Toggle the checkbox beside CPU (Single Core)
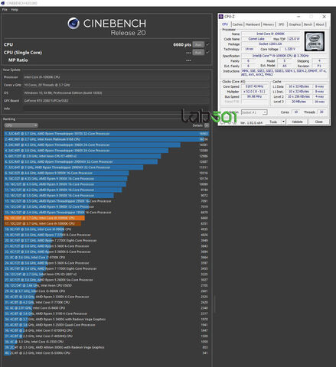Screen dimensions: 336x367 click(x=207, y=53)
